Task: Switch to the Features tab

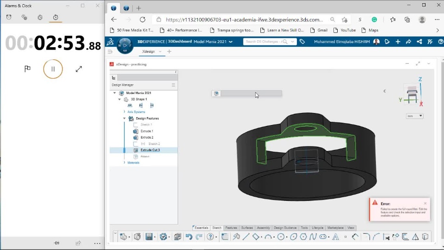Action: point(231,228)
